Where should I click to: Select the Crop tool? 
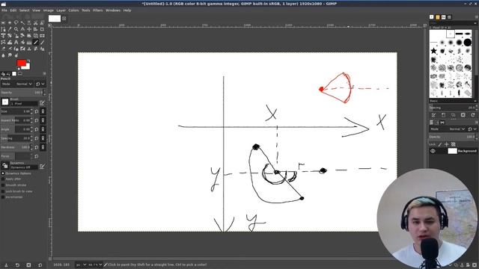[42, 29]
